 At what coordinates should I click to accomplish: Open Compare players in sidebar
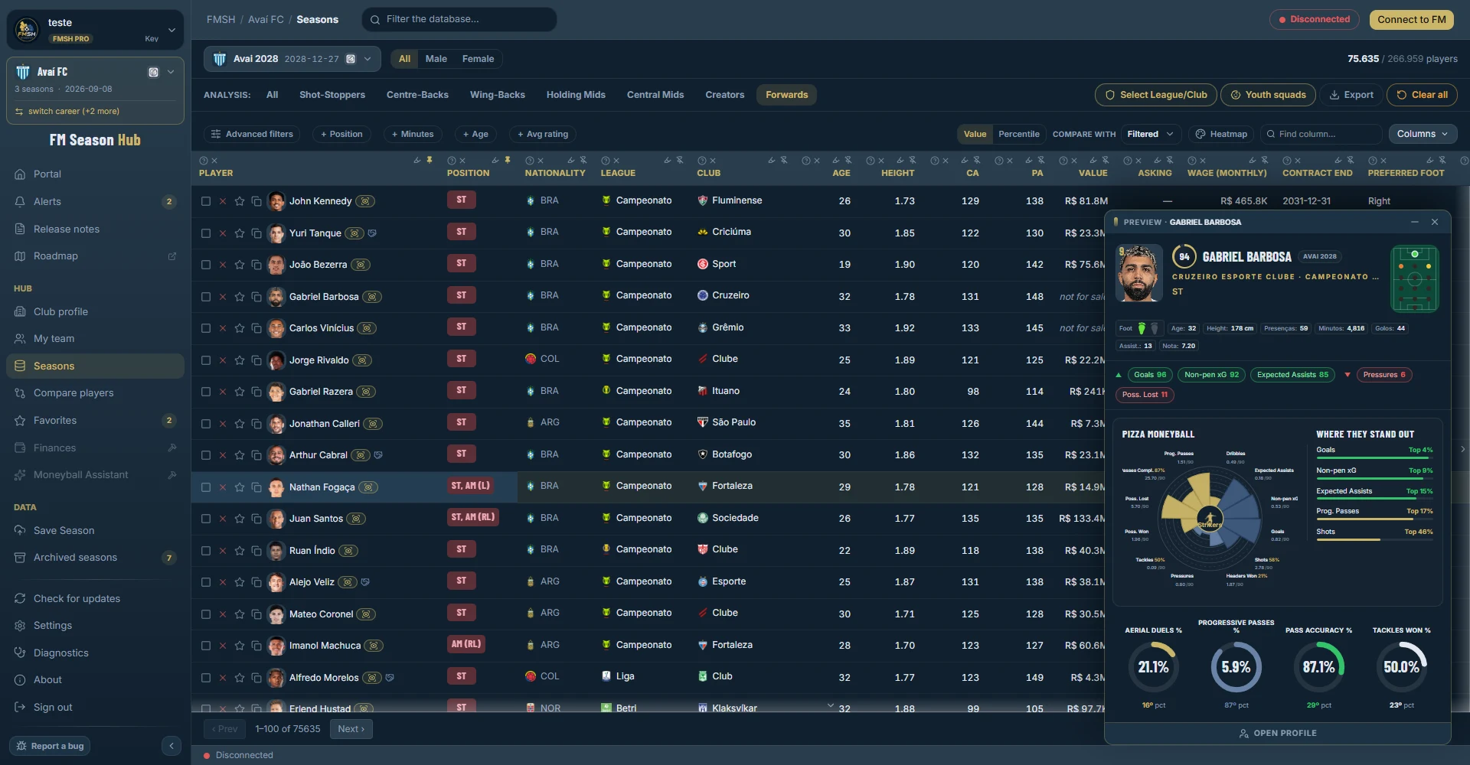(x=95, y=393)
